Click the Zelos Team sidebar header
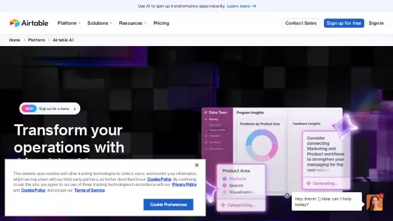The height and width of the screenshot is (221, 393). (x=216, y=112)
